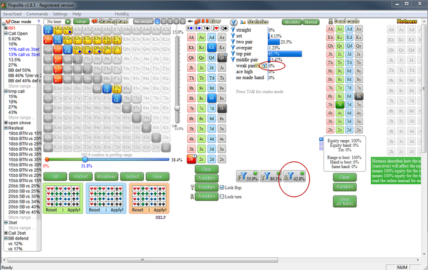The width and height of the screenshot is (428, 270).
Task: Open the Commands menu
Action: [37, 14]
